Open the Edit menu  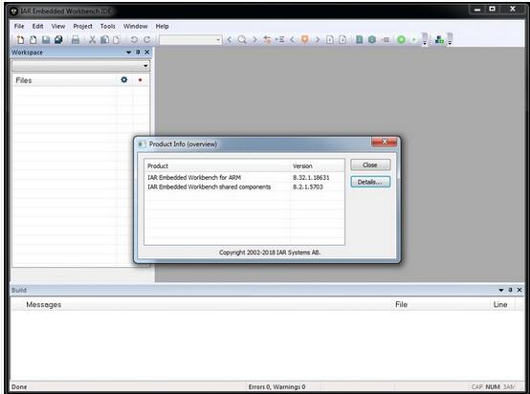point(37,26)
